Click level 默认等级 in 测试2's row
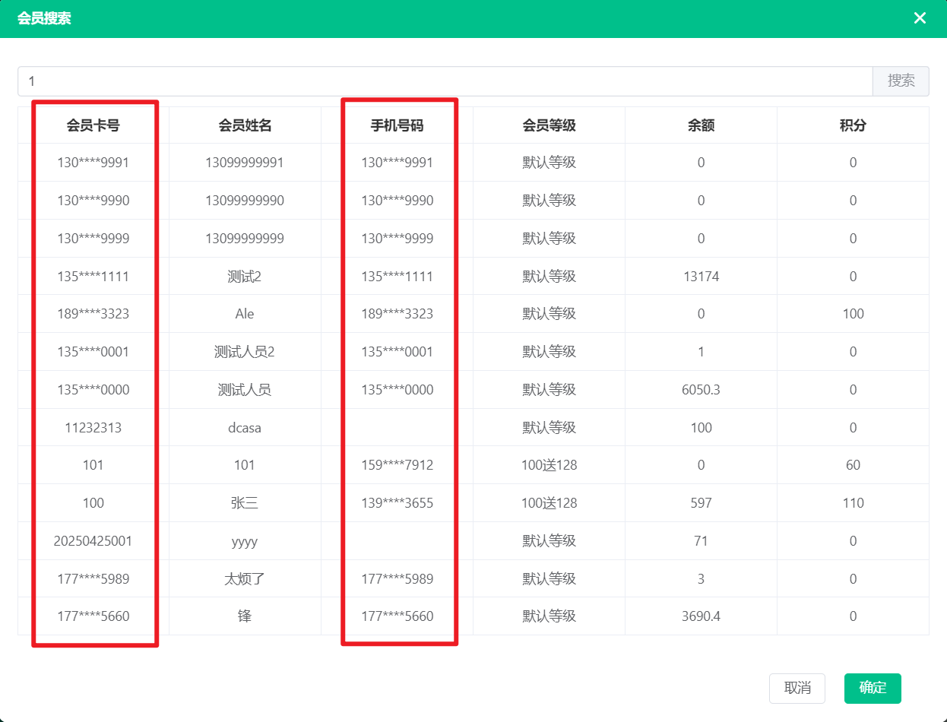The width and height of the screenshot is (947, 722). (x=549, y=277)
